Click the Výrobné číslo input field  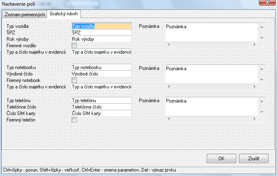tap(101, 74)
